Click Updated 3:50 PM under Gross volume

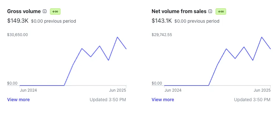point(108,100)
